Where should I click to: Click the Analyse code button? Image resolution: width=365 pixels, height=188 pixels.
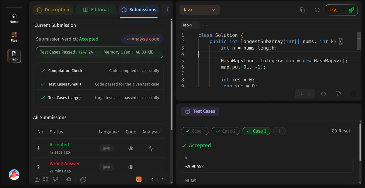(142, 39)
